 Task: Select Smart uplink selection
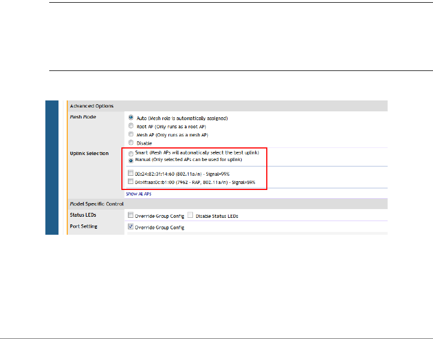pyautogui.click(x=131, y=153)
